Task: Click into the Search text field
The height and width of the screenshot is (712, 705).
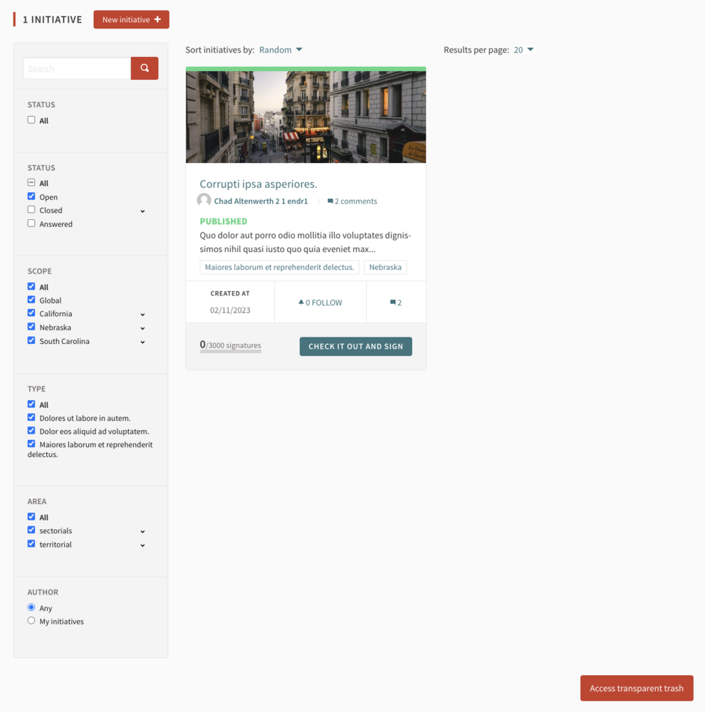Action: pos(77,68)
